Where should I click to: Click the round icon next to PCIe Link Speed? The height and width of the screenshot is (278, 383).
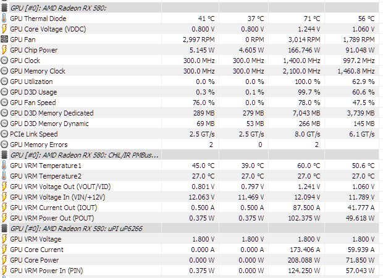(x=5, y=134)
